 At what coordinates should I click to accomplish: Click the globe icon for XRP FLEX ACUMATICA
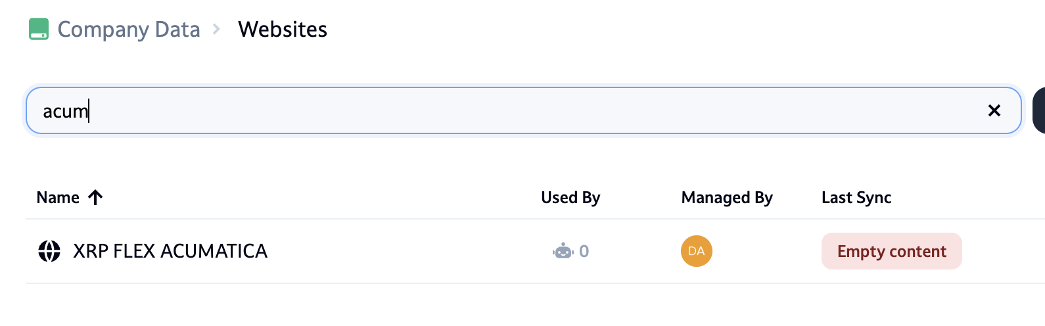click(49, 251)
